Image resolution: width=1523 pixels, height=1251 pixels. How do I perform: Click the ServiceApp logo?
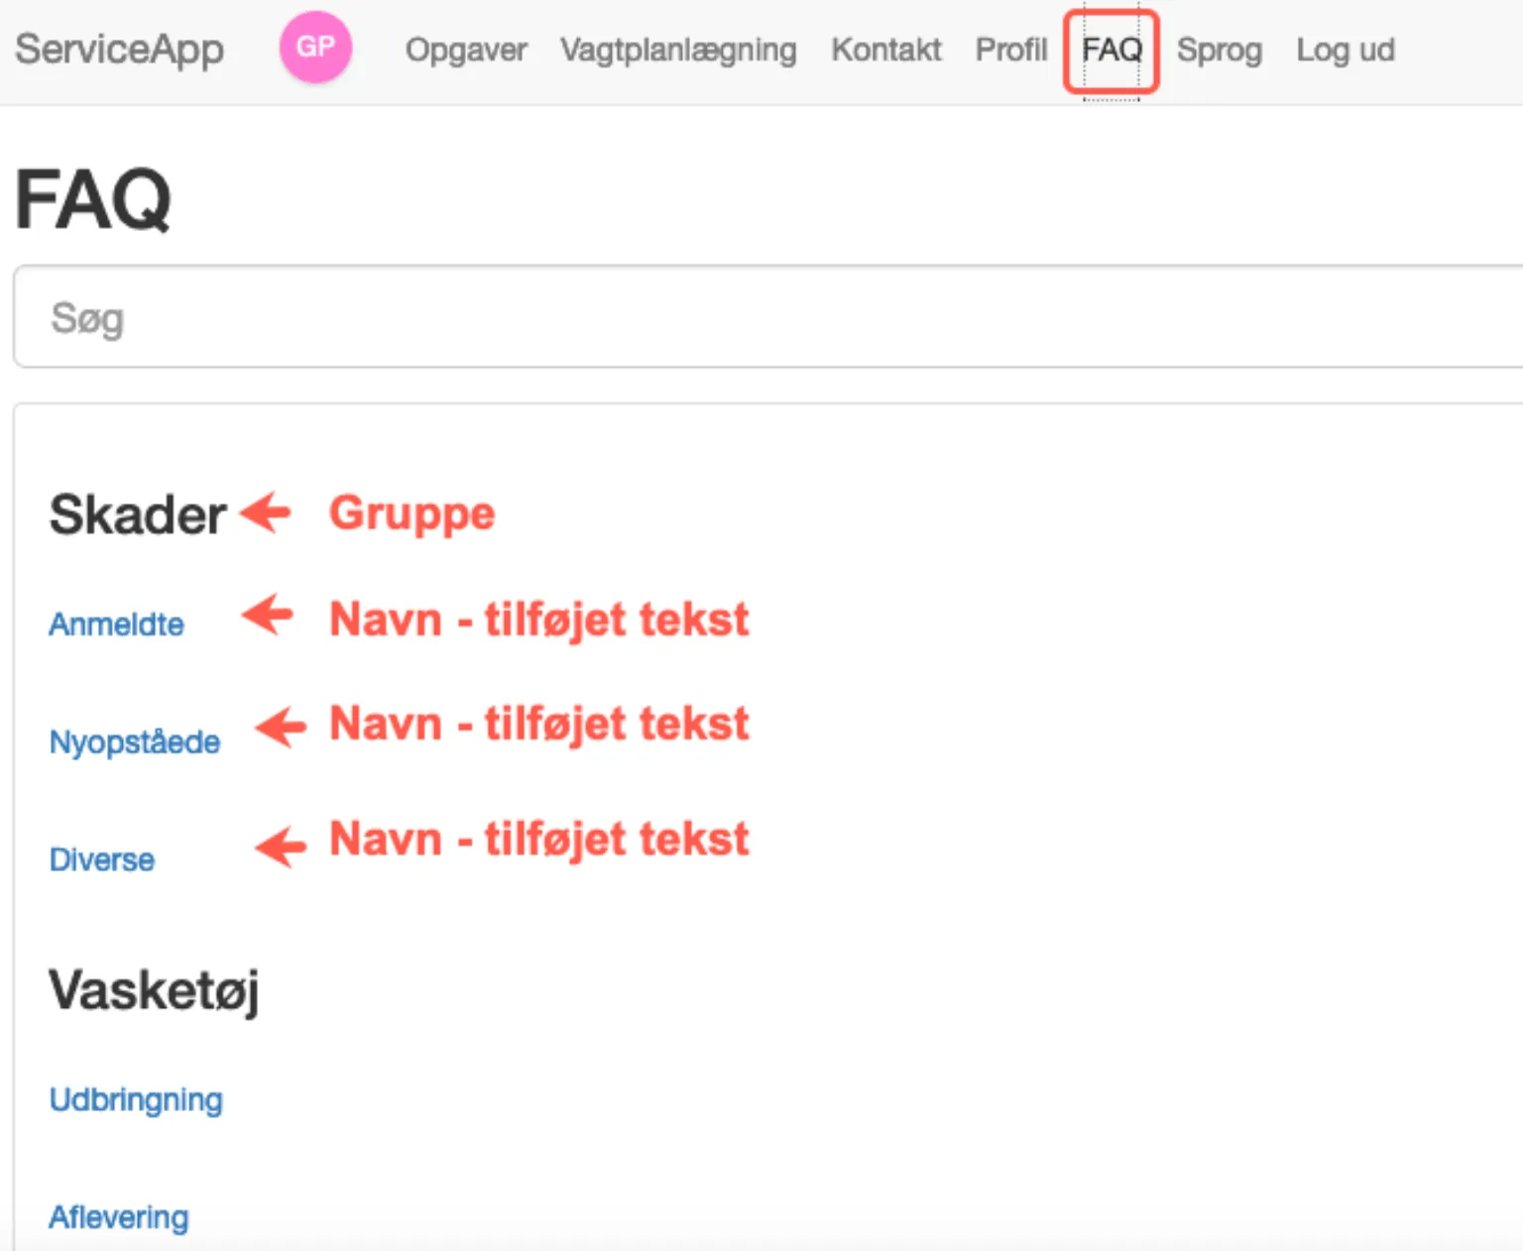pos(118,50)
